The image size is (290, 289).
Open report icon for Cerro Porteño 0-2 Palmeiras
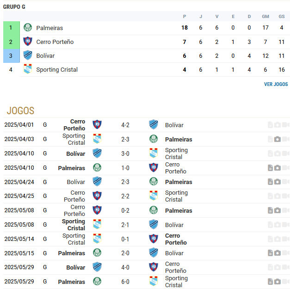270,210
